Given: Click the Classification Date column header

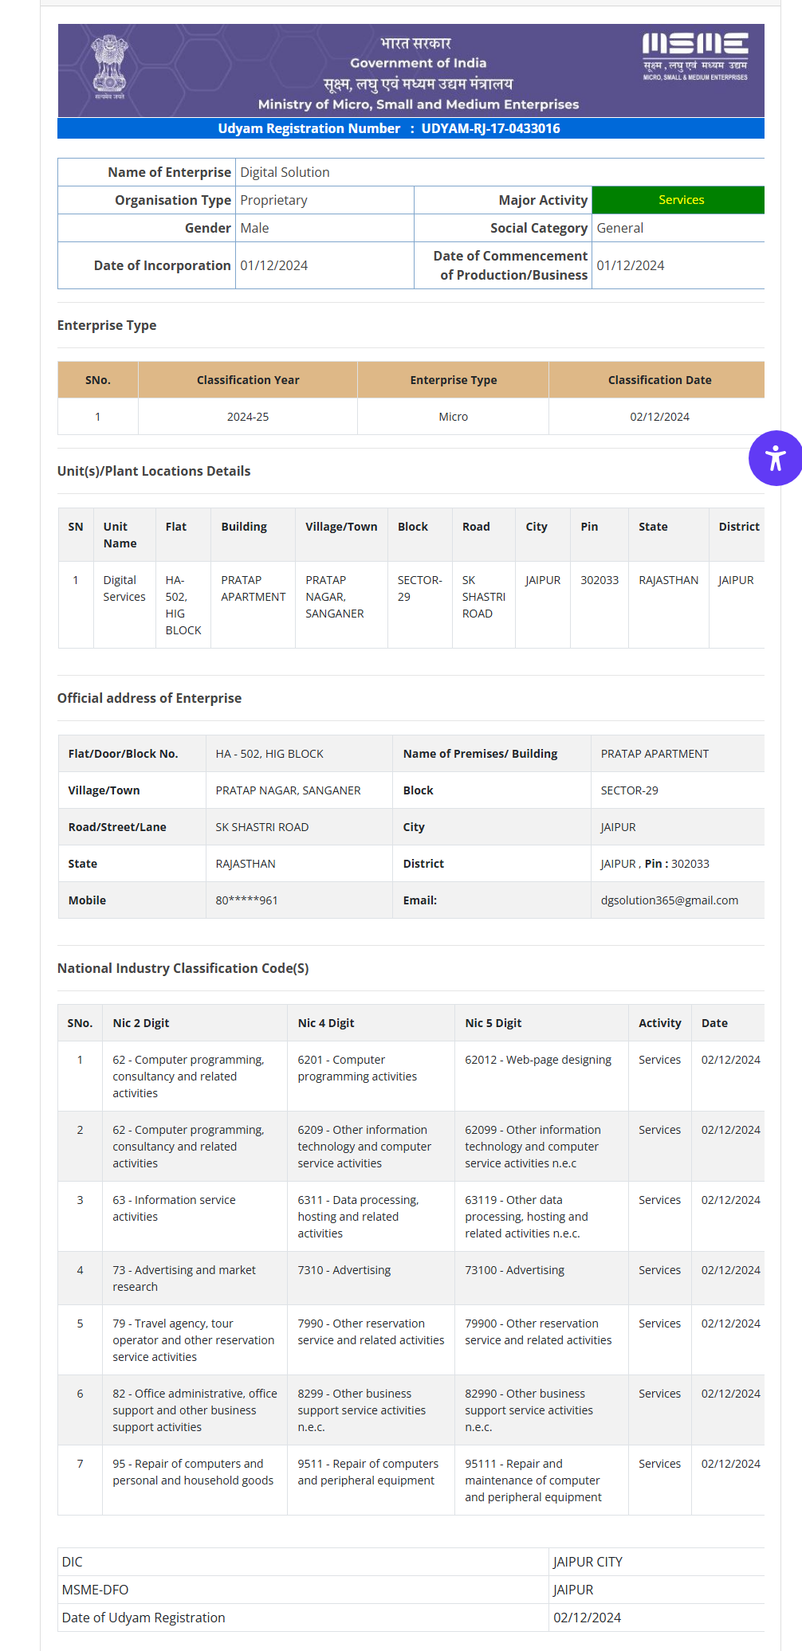Looking at the screenshot, I should click(x=659, y=380).
